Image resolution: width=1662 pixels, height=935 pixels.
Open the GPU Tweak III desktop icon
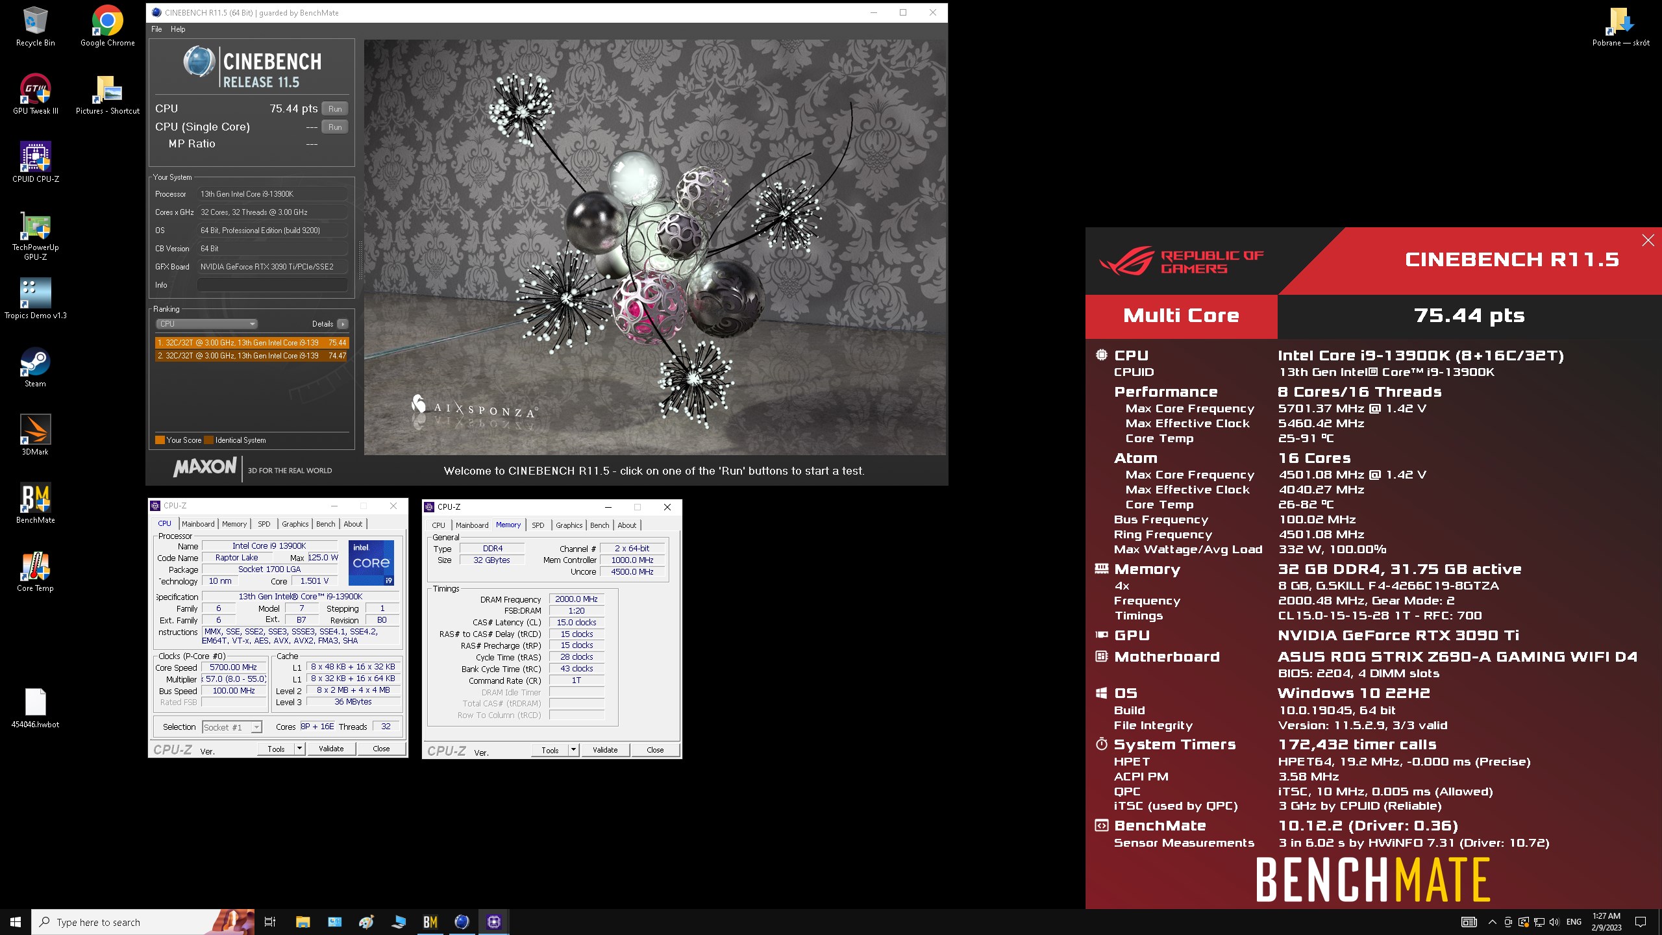coord(35,94)
